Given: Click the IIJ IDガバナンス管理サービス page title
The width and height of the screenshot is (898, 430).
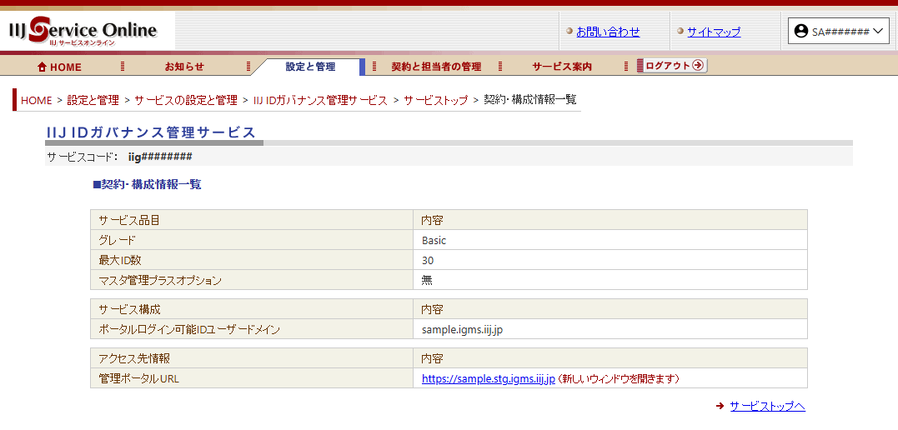Looking at the screenshot, I should tap(151, 132).
